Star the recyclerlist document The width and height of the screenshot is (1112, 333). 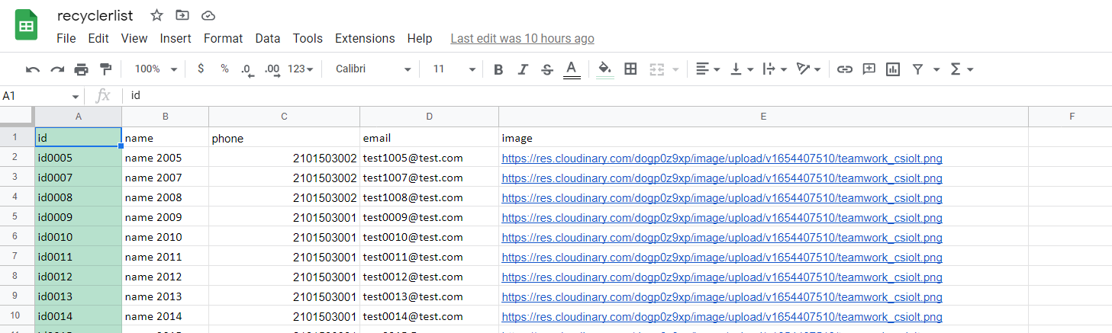(156, 15)
